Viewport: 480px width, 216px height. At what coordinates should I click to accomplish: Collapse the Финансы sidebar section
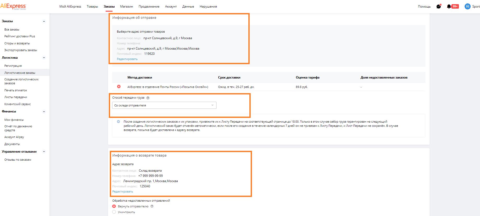tap(44, 112)
